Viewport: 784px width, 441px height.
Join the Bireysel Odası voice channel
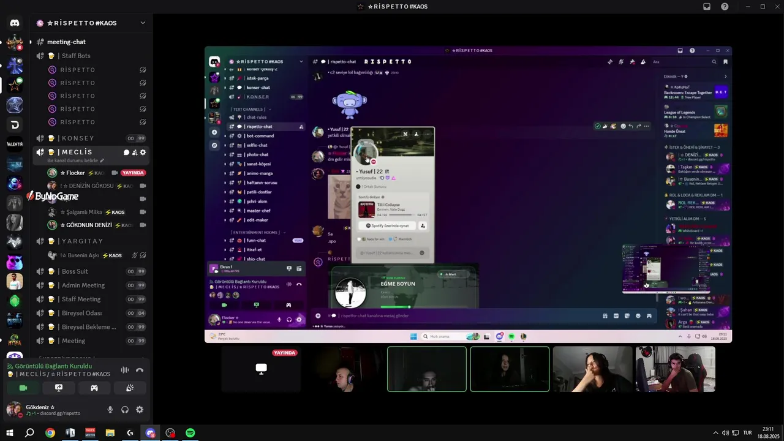[92, 313]
